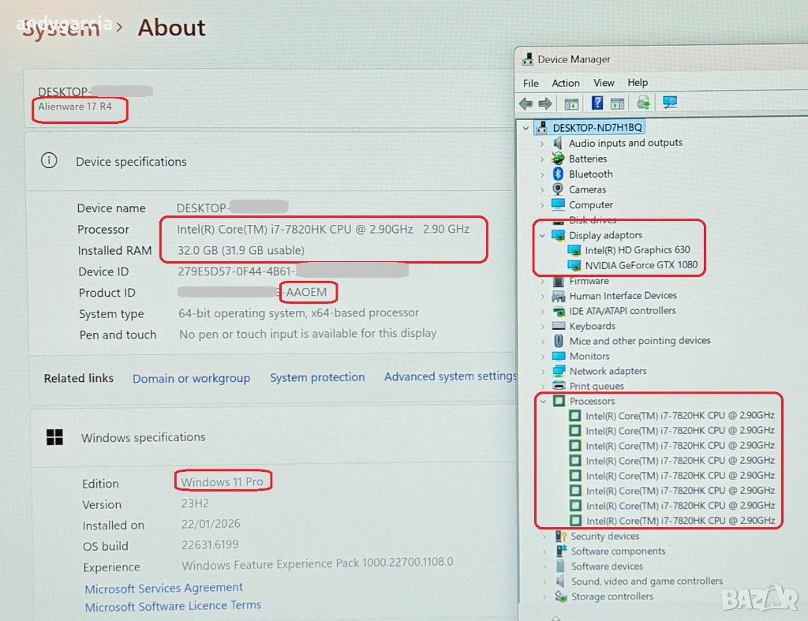Image resolution: width=808 pixels, height=621 pixels.
Task: Select NVIDIA GeForce GTX 1080 device
Action: 642,265
